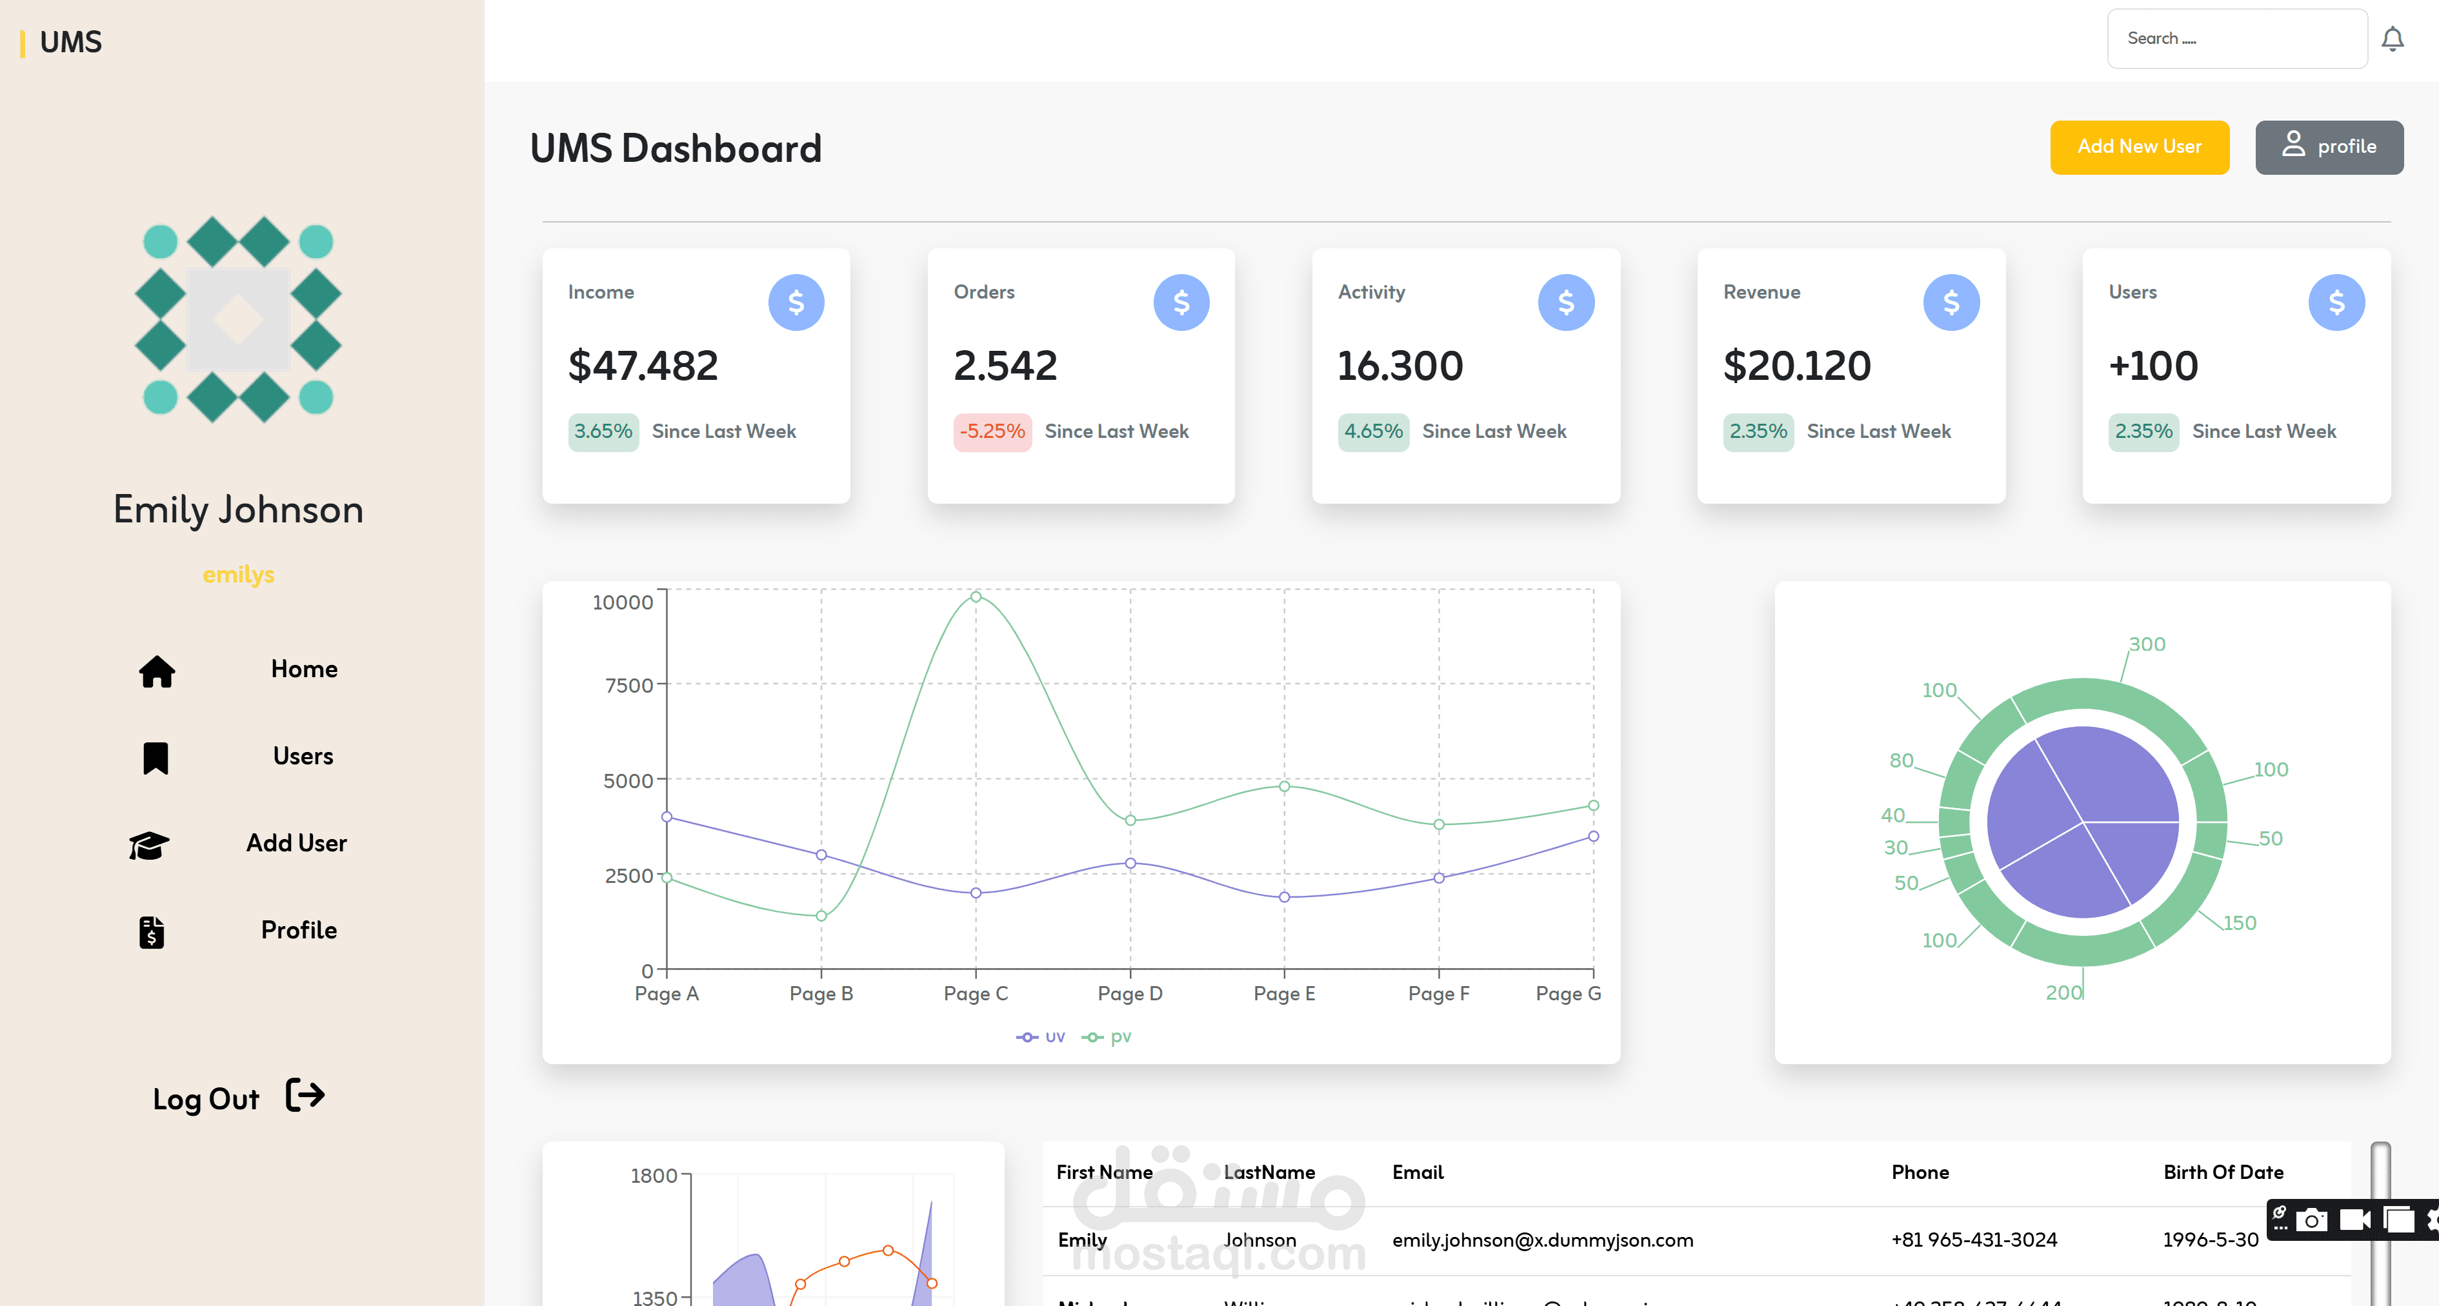Screen dimensions: 2439x1306
Task: Click the Home house icon in sidebar
Action: [x=157, y=670]
